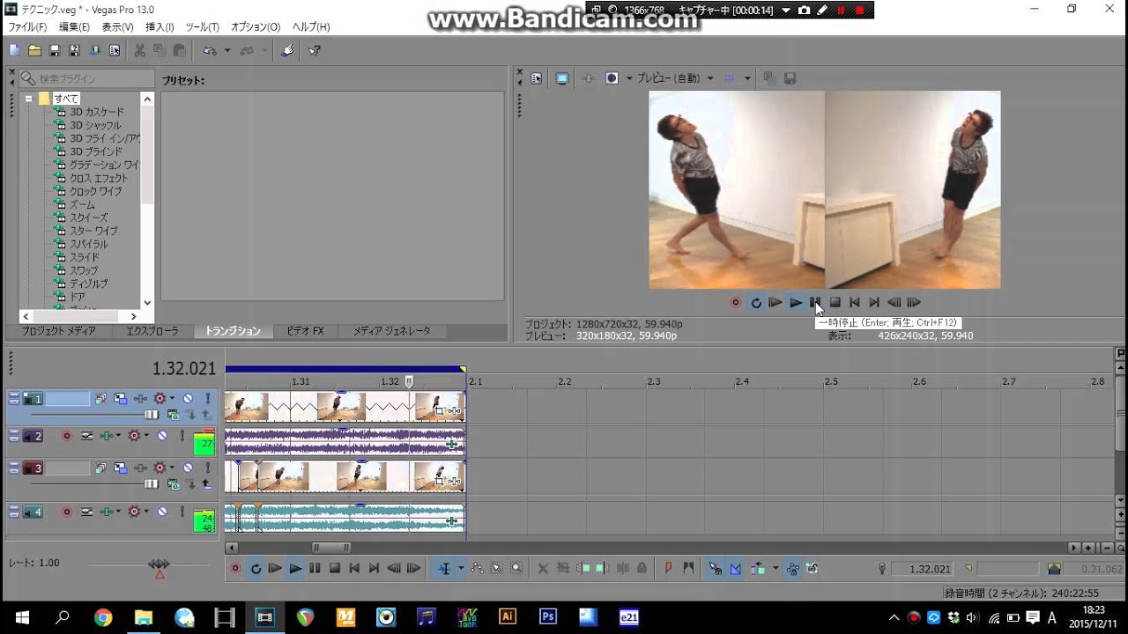Image resolution: width=1128 pixels, height=634 pixels.
Task: Click the save snapshot icon in preview
Action: 790,78
